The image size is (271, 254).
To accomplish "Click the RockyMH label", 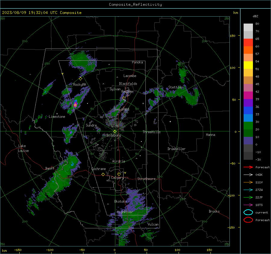I will (x=79, y=85).
